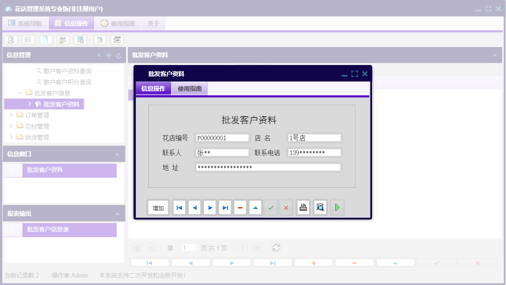
Task: Expand the 供货管理 tree node
Action: click(12, 137)
